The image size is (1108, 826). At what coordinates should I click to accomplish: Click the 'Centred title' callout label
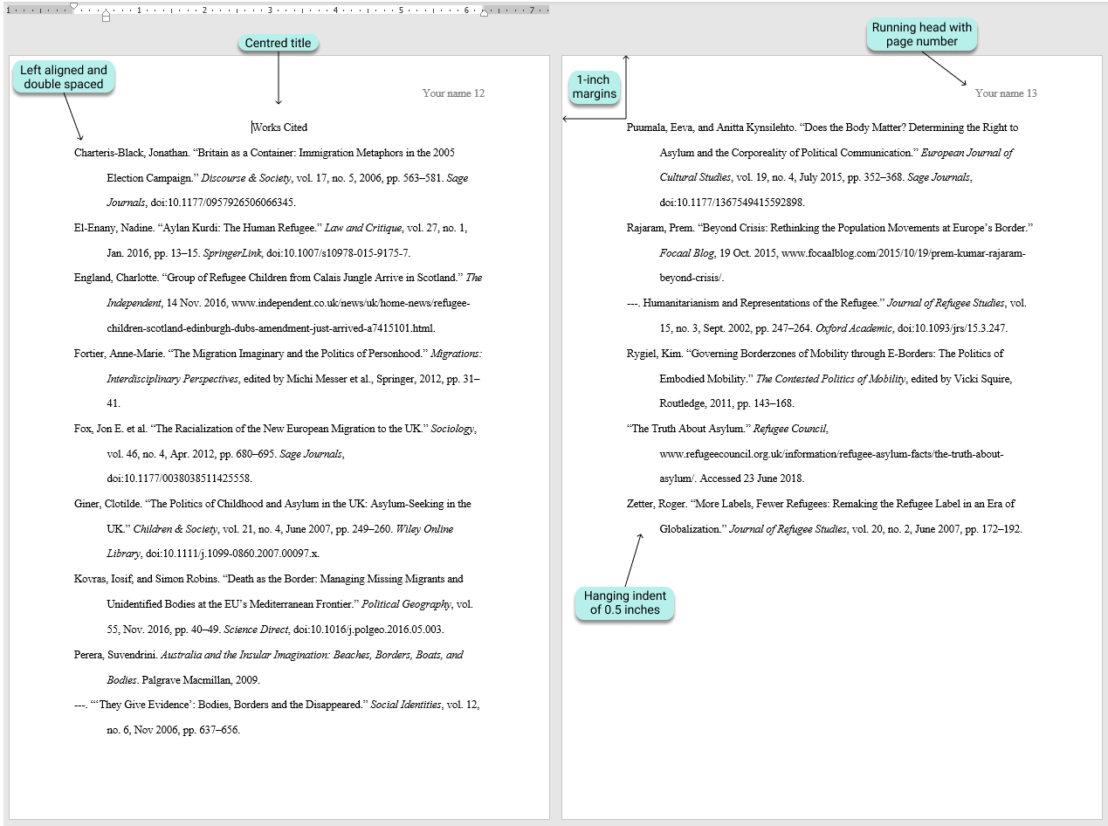tap(278, 43)
